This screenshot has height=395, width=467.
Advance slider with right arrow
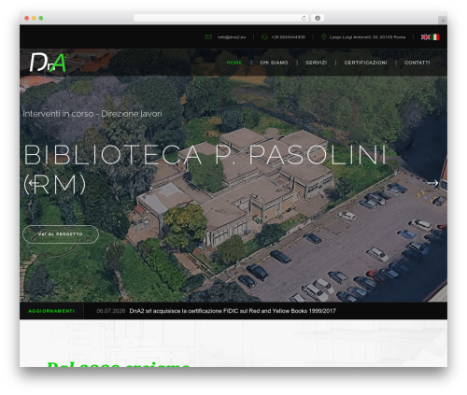point(433,183)
